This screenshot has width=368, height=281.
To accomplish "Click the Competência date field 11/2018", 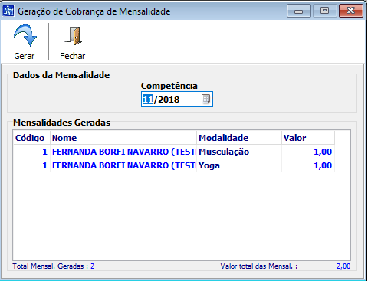I will pos(177,99).
